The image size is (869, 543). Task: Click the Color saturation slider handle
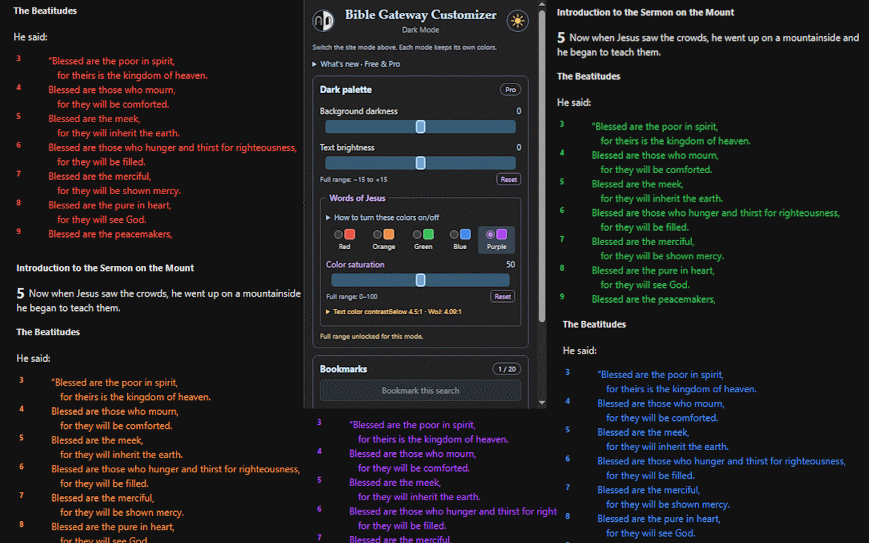click(x=420, y=280)
